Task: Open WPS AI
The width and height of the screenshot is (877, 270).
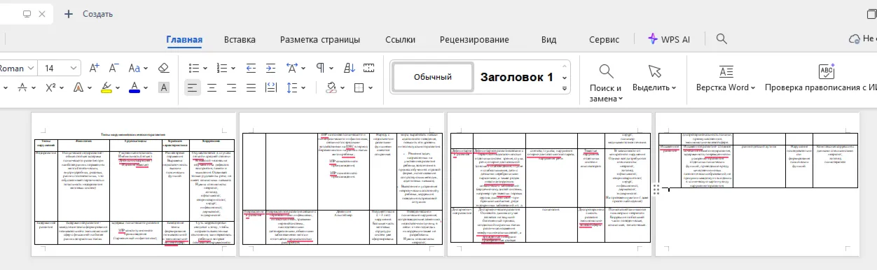Action: pyautogui.click(x=669, y=39)
